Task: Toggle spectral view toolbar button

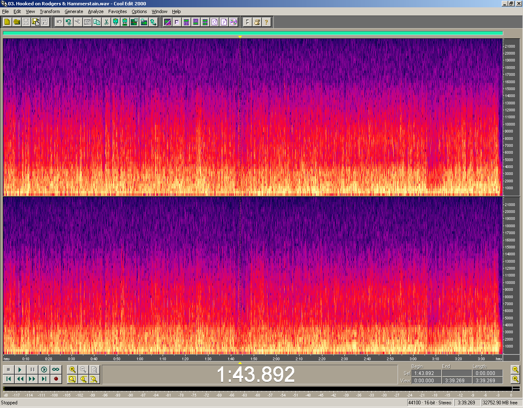Action: coord(168,22)
